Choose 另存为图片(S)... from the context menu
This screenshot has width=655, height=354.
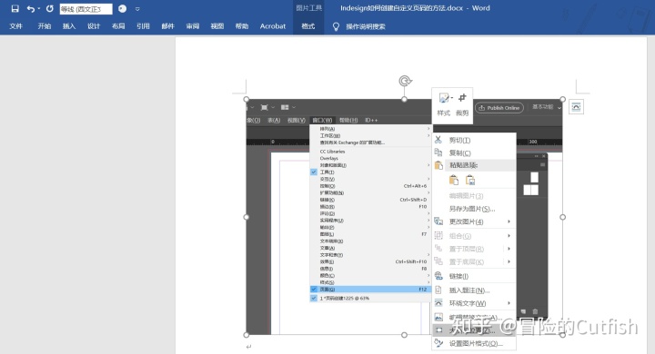click(474, 209)
